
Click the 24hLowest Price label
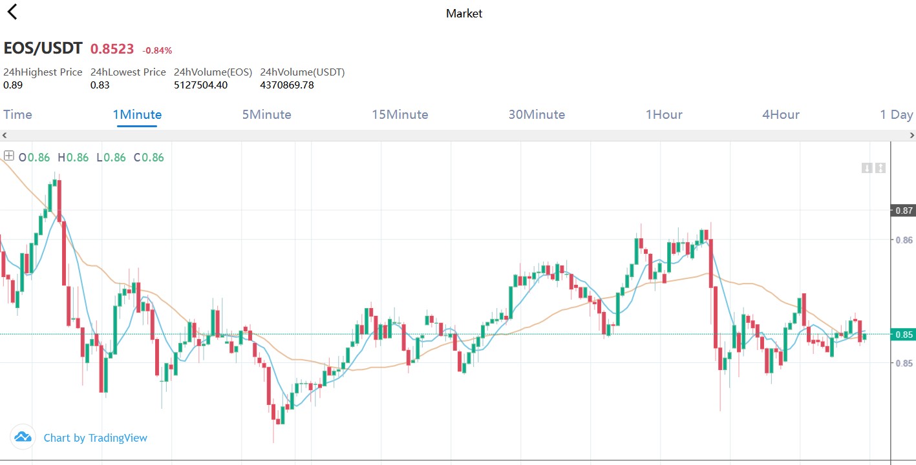128,72
